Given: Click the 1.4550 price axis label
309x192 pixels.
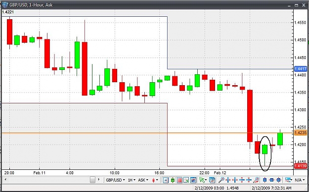Looking at the screenshot, I should 300,23.
